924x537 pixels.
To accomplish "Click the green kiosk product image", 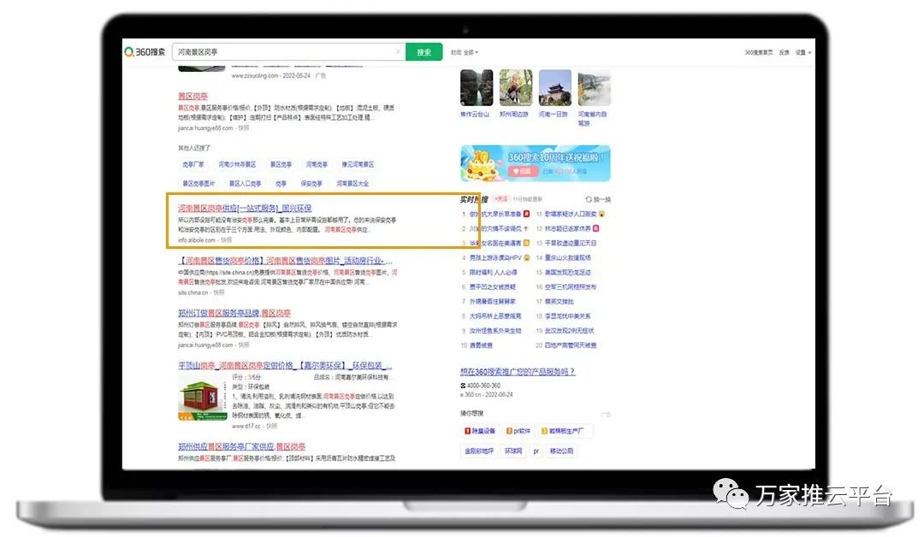I will pos(203,398).
